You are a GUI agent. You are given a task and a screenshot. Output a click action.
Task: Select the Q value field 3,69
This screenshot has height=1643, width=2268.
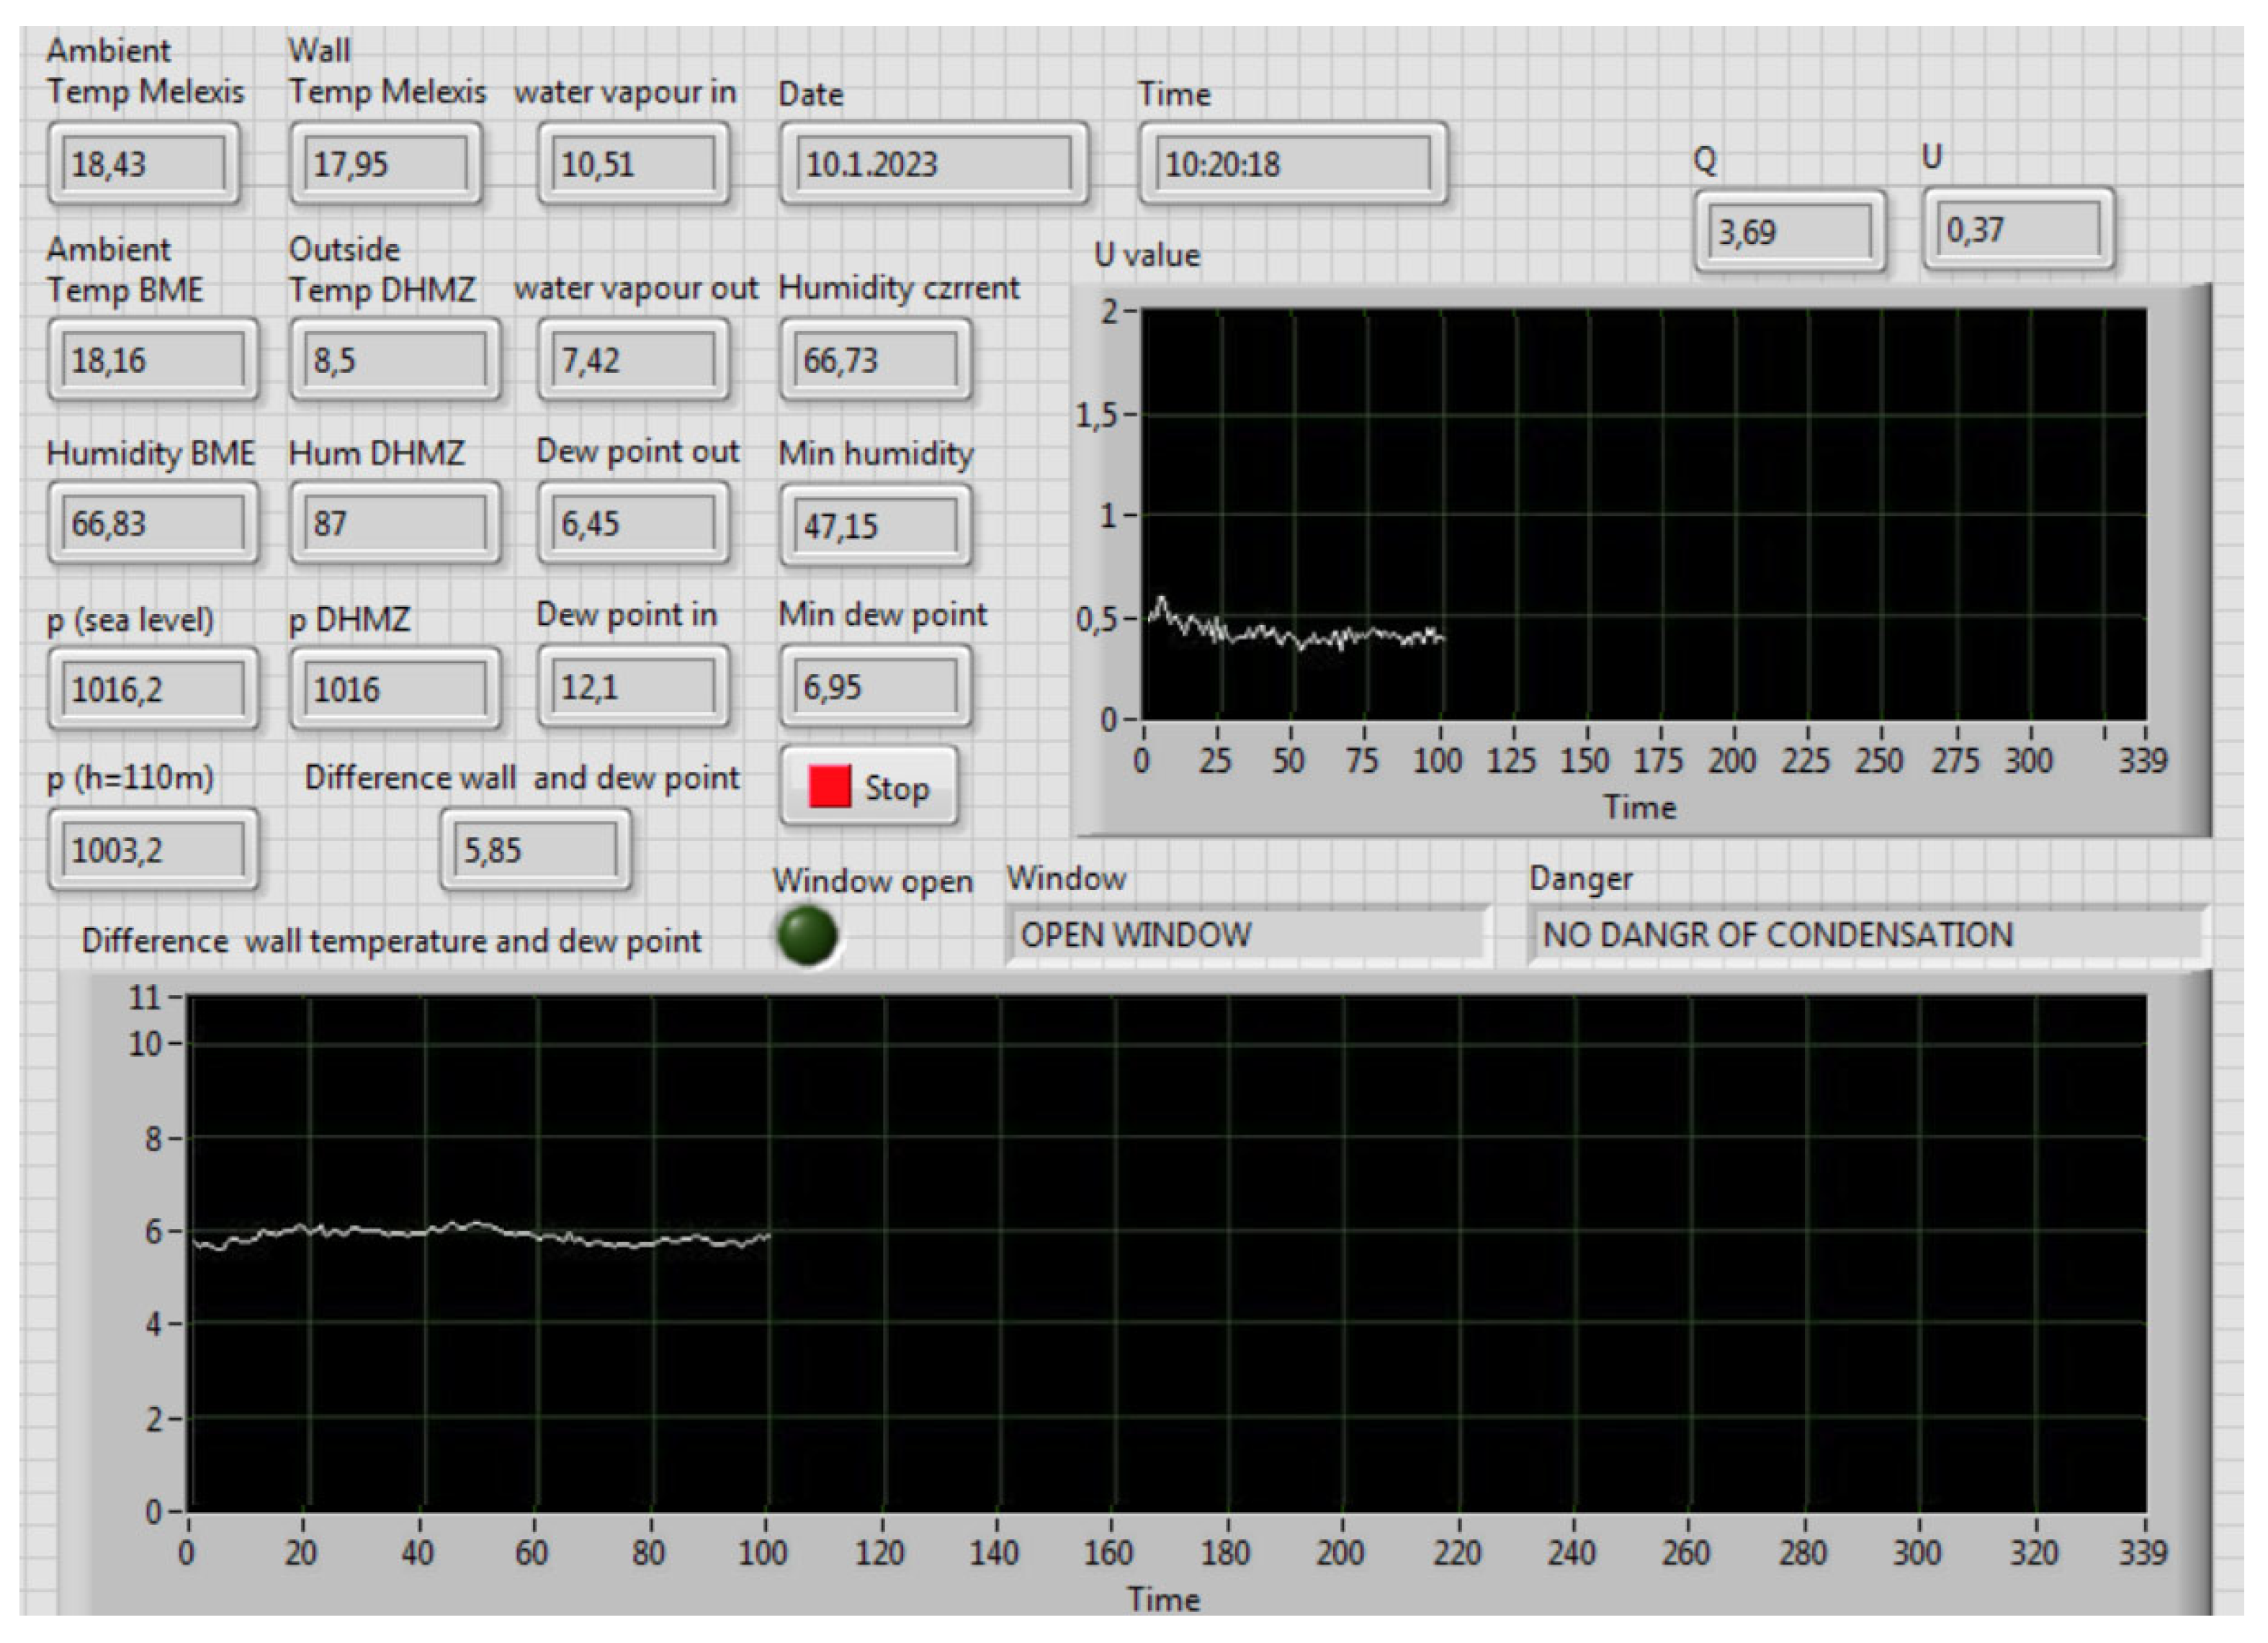(1789, 233)
